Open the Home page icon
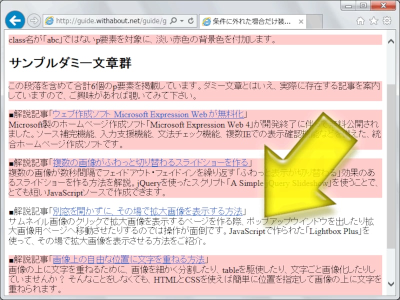The width and height of the screenshot is (400, 300). 360,21
